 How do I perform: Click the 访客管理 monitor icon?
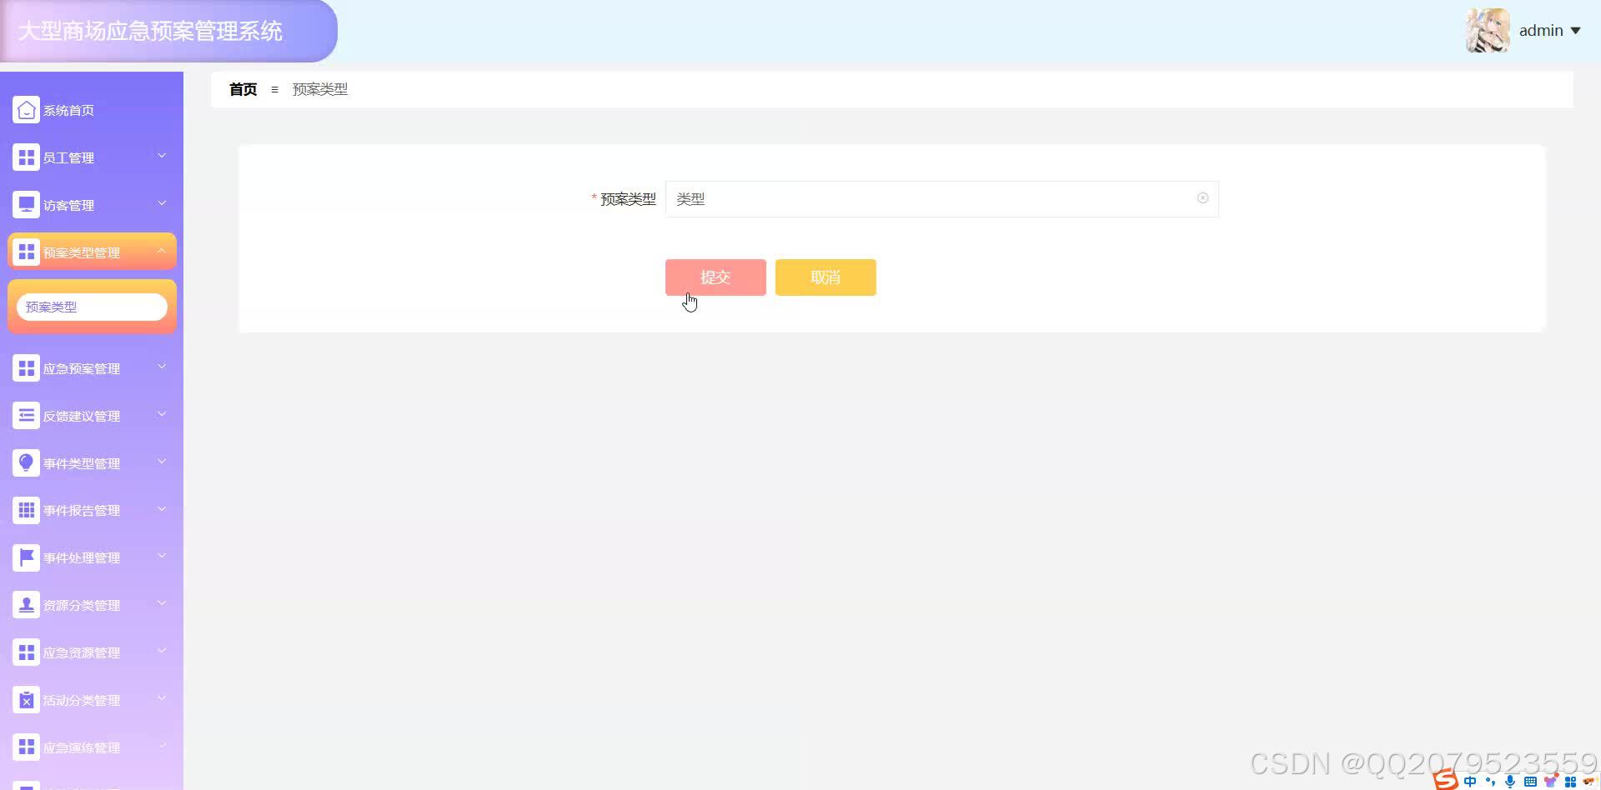tap(26, 205)
